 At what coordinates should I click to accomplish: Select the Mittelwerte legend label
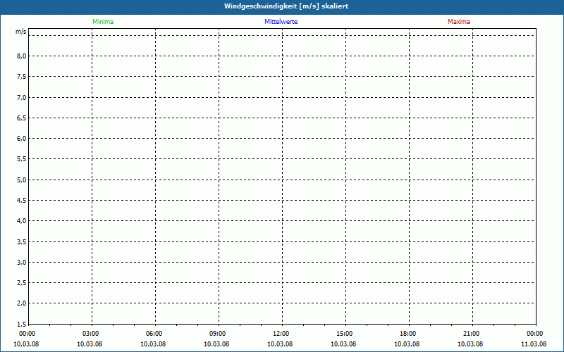[x=281, y=22]
